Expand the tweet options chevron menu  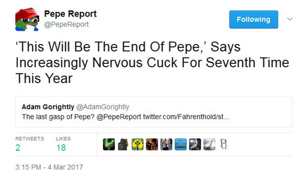pyautogui.click(x=290, y=19)
